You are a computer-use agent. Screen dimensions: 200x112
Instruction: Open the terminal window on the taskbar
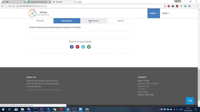coord(35,109)
